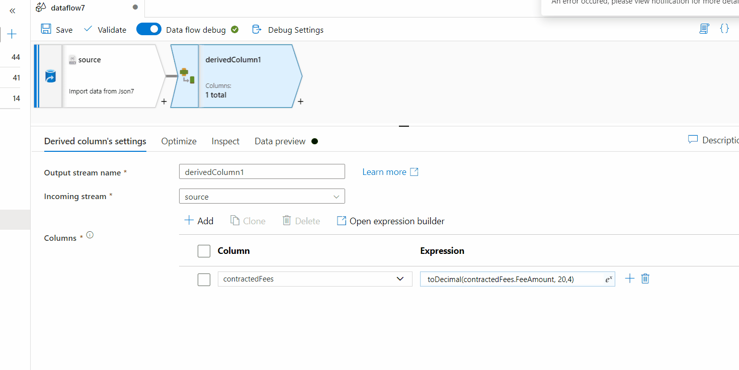This screenshot has width=739, height=370.
Task: Click Open expression builder
Action: point(391,221)
